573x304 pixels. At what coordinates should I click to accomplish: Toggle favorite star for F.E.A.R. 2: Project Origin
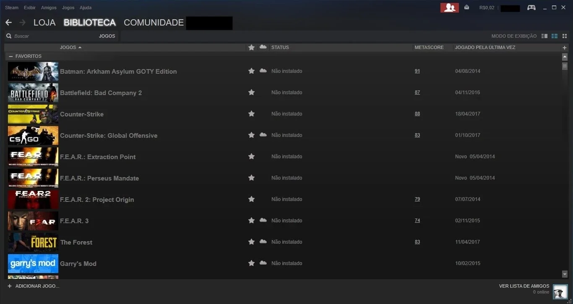click(x=251, y=199)
